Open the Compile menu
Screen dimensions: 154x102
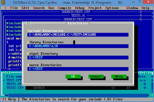point(64,8)
